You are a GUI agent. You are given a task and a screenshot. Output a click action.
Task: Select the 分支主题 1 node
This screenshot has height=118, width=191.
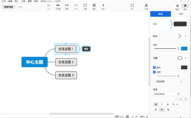click(66, 49)
